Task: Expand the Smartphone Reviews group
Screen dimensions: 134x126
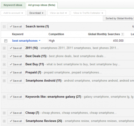Action: 4,121
